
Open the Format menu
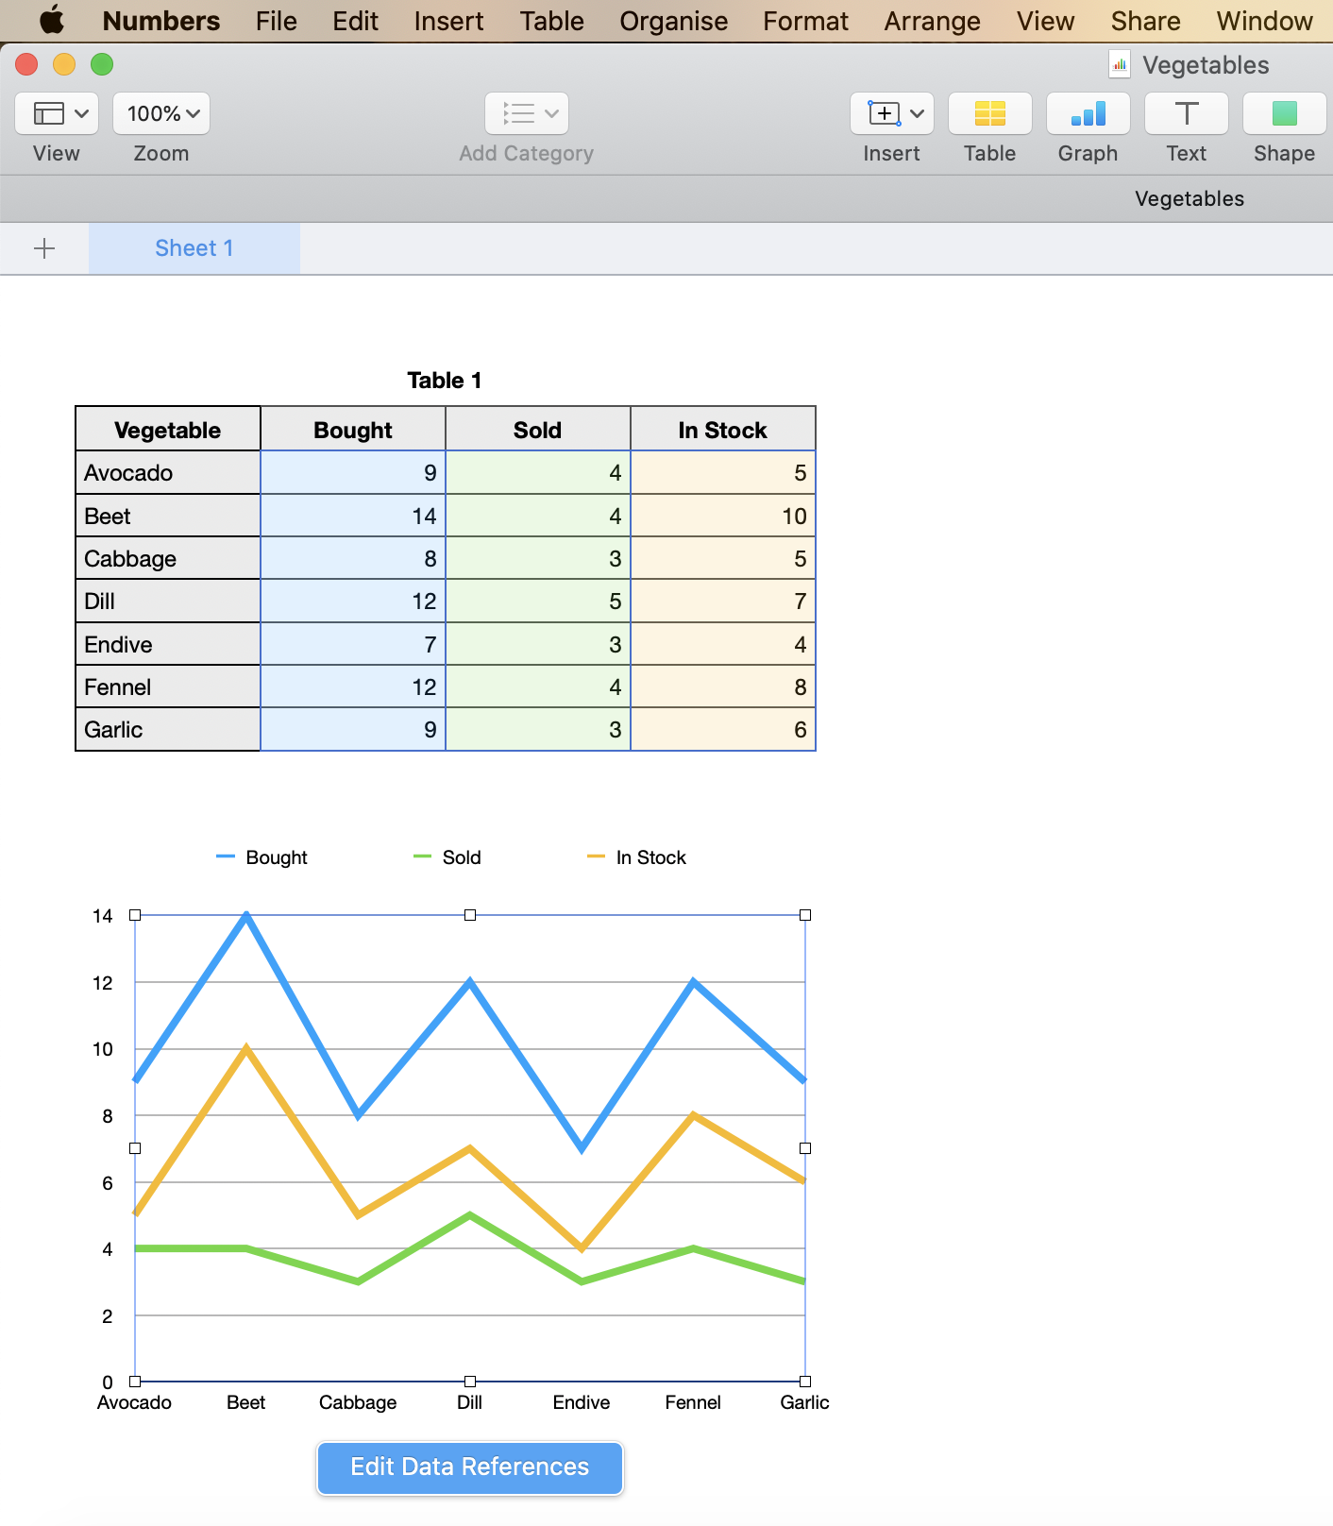coord(805,21)
